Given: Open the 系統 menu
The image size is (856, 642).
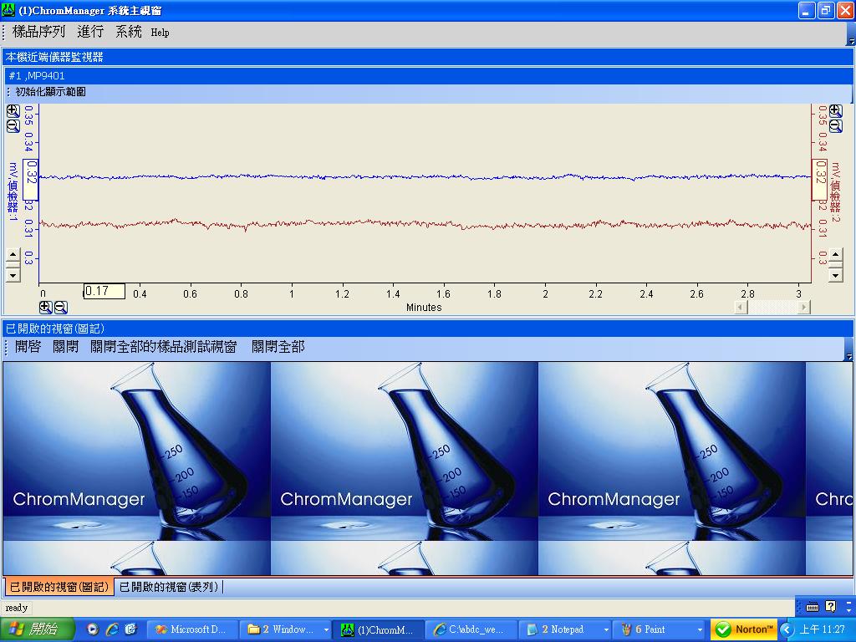Looking at the screenshot, I should tap(128, 32).
